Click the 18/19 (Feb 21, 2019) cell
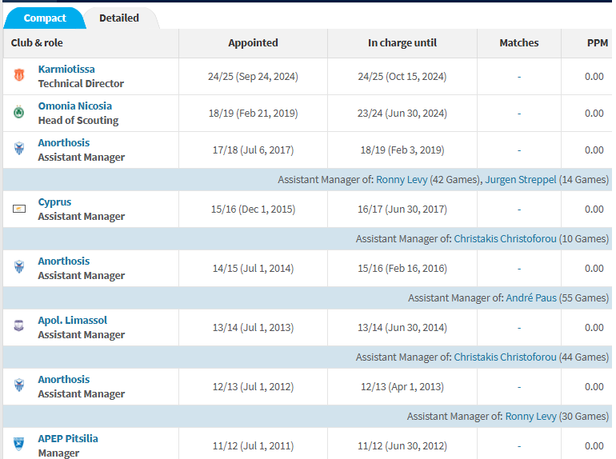The image size is (616, 459). (253, 114)
